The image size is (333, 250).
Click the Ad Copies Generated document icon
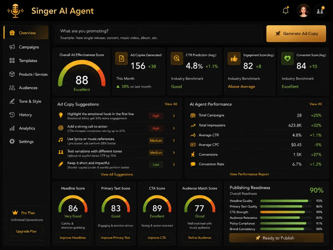(x=121, y=59)
